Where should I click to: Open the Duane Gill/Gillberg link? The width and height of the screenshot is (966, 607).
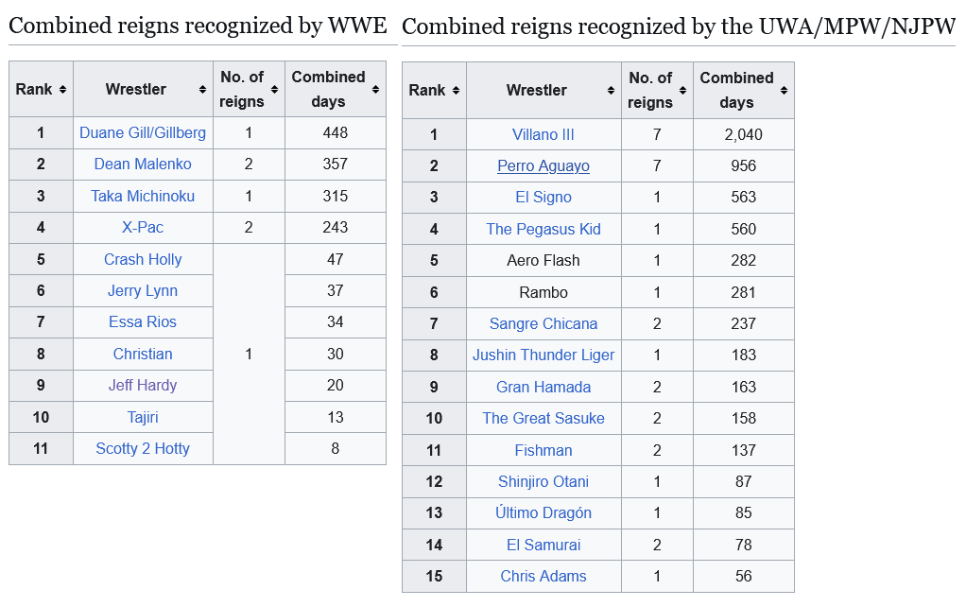pos(143,133)
